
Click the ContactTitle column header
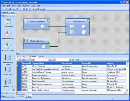point(94,63)
